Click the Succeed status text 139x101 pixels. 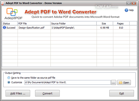tap(11, 28)
